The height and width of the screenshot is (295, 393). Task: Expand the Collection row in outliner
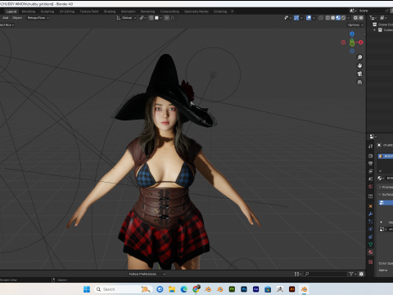pyautogui.click(x=375, y=29)
